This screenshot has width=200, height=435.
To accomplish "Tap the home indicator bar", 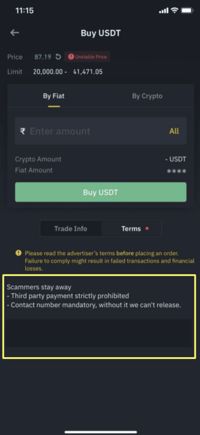I will pos(101,432).
